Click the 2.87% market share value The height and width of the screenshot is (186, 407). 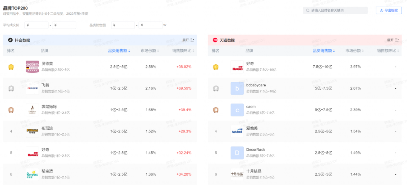(355, 88)
